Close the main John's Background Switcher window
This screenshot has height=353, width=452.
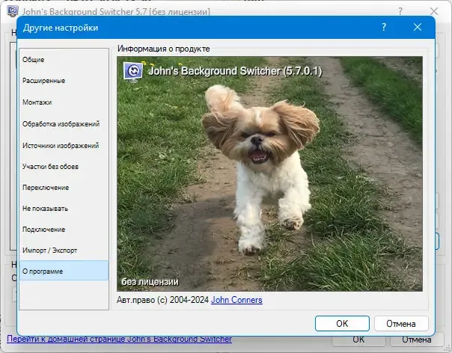434,11
